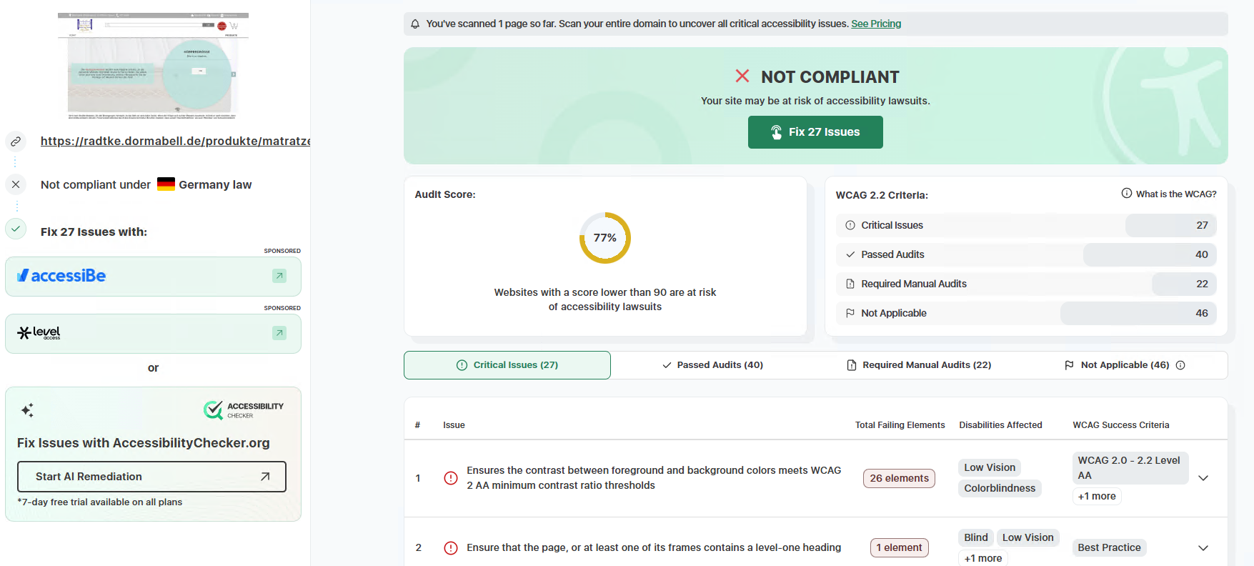Expand the level-one heading issue row chevron
This screenshot has width=1254, height=566.
click(x=1203, y=548)
